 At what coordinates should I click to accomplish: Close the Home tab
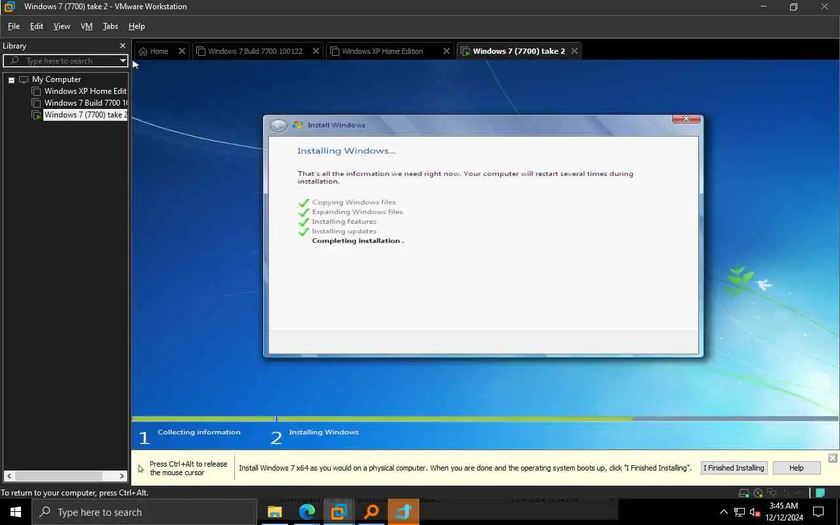(x=182, y=51)
